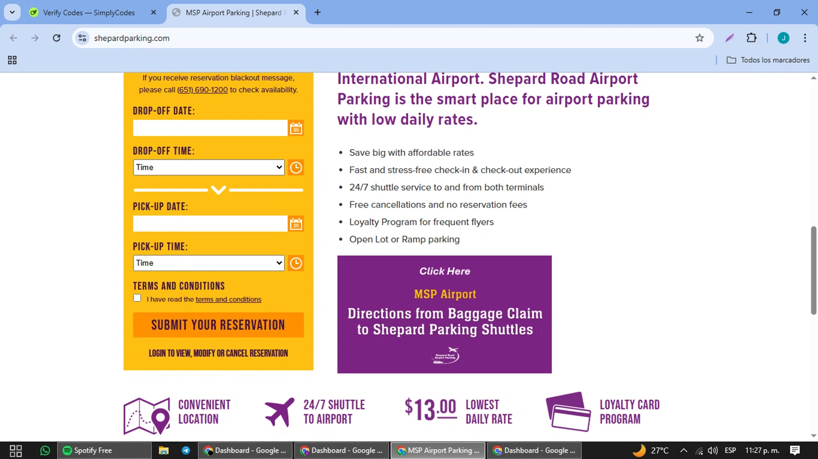Open a new browser tab
Viewport: 818px width, 459px height.
[317, 13]
